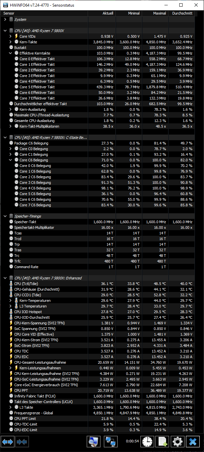Close sensors with the blue X button
The image size is (204, 452).
pos(193,441)
